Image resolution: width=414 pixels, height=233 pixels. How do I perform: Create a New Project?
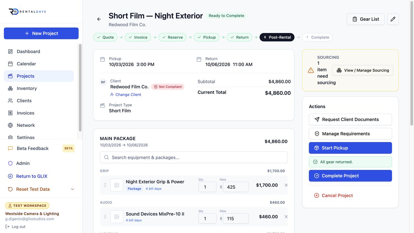41,33
